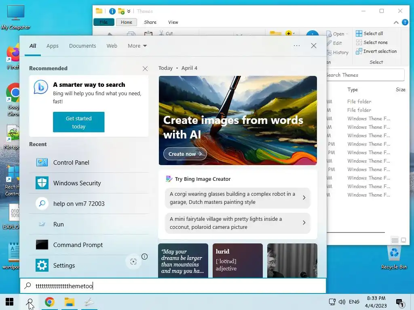
Task: Open Recycle Bin on the desktop
Action: click(394, 258)
